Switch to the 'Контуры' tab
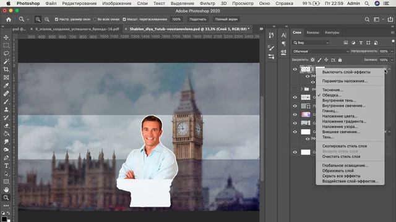This screenshot has width=396, height=222. coord(332,33)
